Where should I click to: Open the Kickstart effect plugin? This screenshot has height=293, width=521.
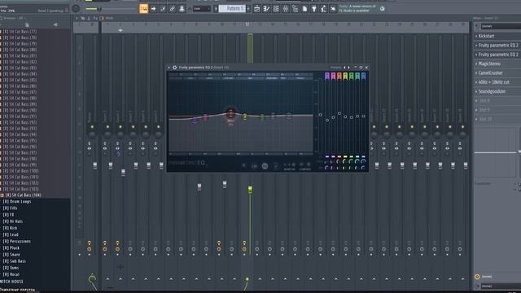pos(487,36)
